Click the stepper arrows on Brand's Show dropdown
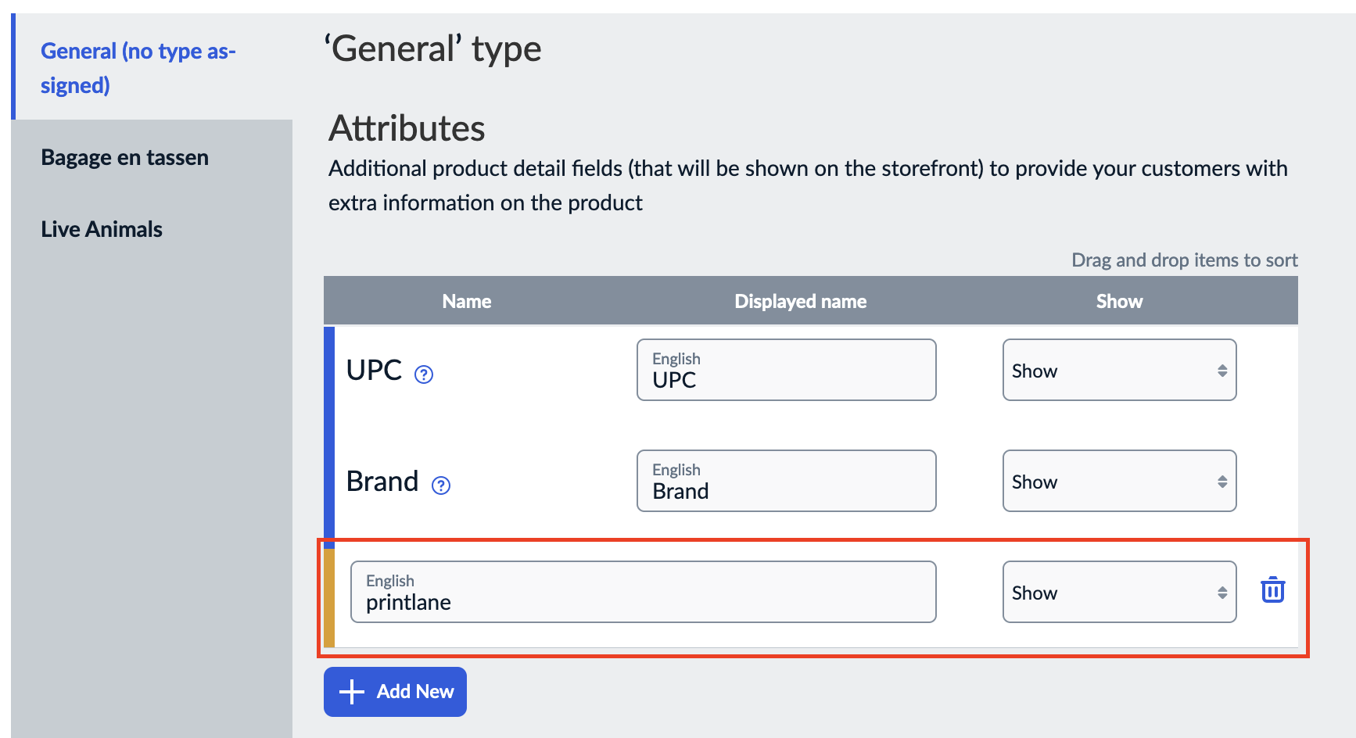This screenshot has height=738, width=1356. click(1221, 481)
